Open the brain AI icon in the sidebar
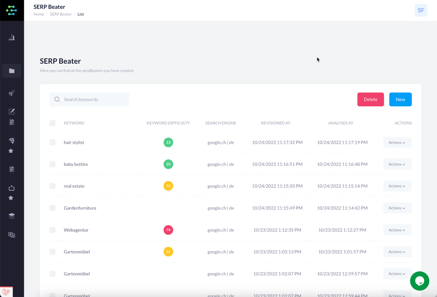Viewport: 437px width, 297px height. tap(12, 141)
